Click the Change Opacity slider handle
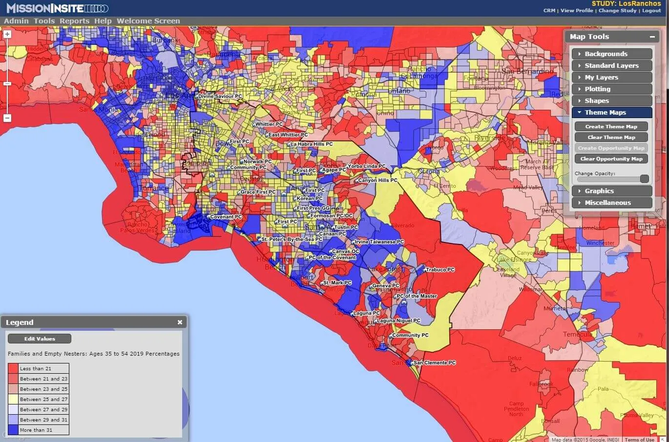 [x=644, y=179]
